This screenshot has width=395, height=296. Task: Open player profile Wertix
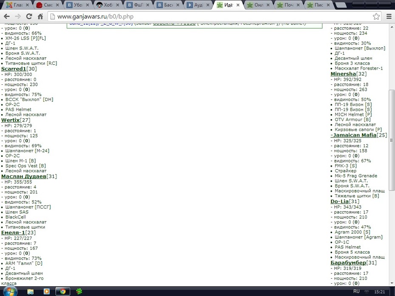(10, 120)
